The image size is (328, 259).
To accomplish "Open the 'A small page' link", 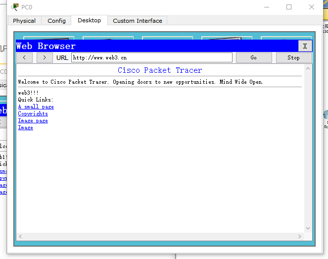I will point(36,107).
